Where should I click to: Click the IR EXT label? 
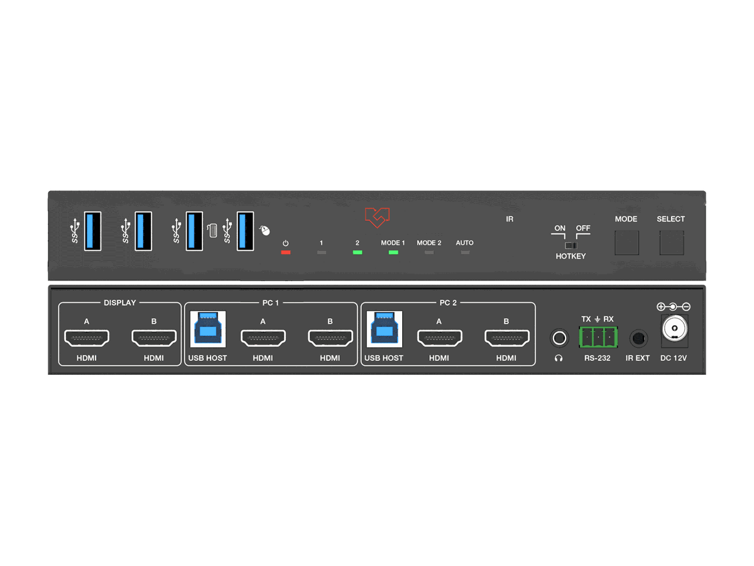point(638,358)
